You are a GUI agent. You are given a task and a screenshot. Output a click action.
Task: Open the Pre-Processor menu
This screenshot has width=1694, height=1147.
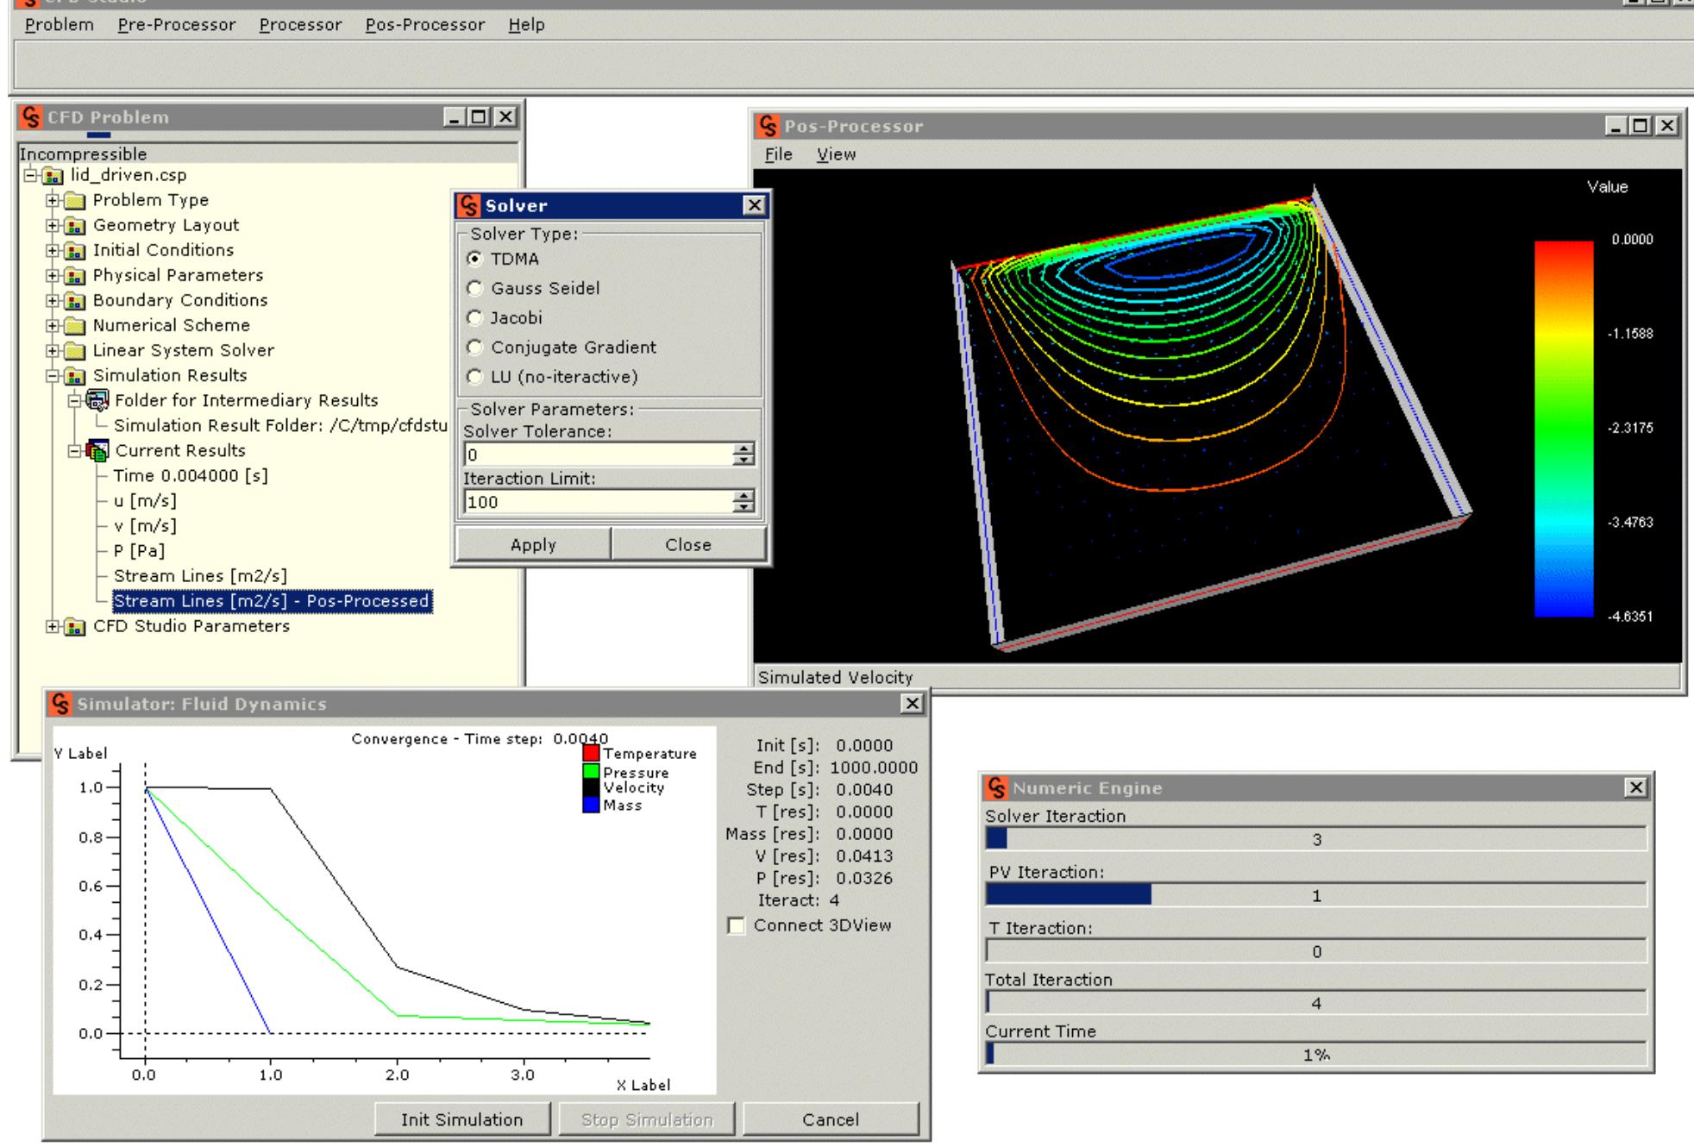point(177,25)
